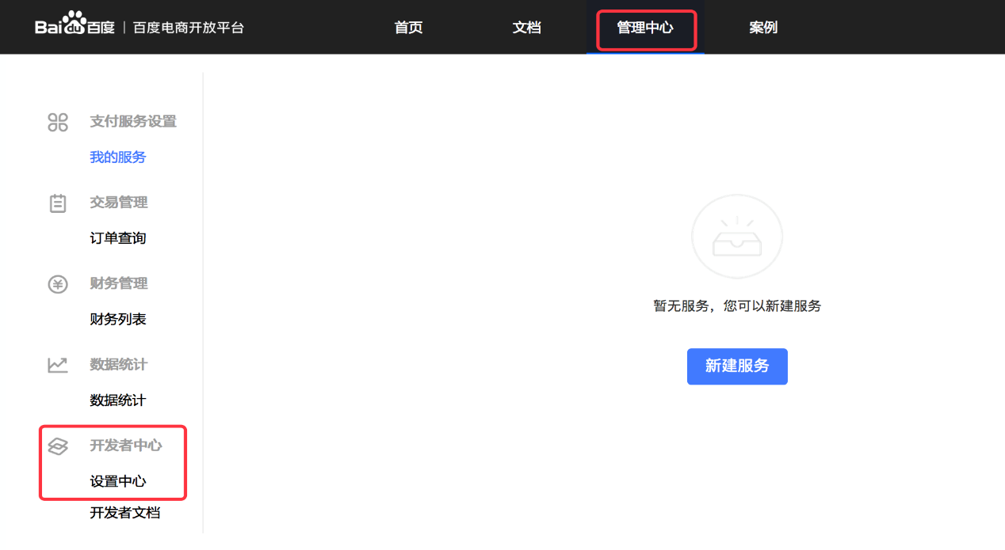
Task: Click the 财务管理 yen symbol icon
Action: pos(57,283)
